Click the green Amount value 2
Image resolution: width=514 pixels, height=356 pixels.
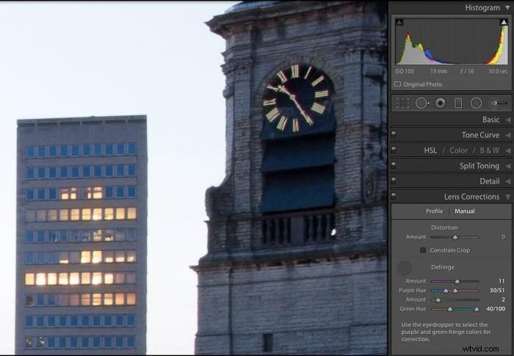coord(503,299)
